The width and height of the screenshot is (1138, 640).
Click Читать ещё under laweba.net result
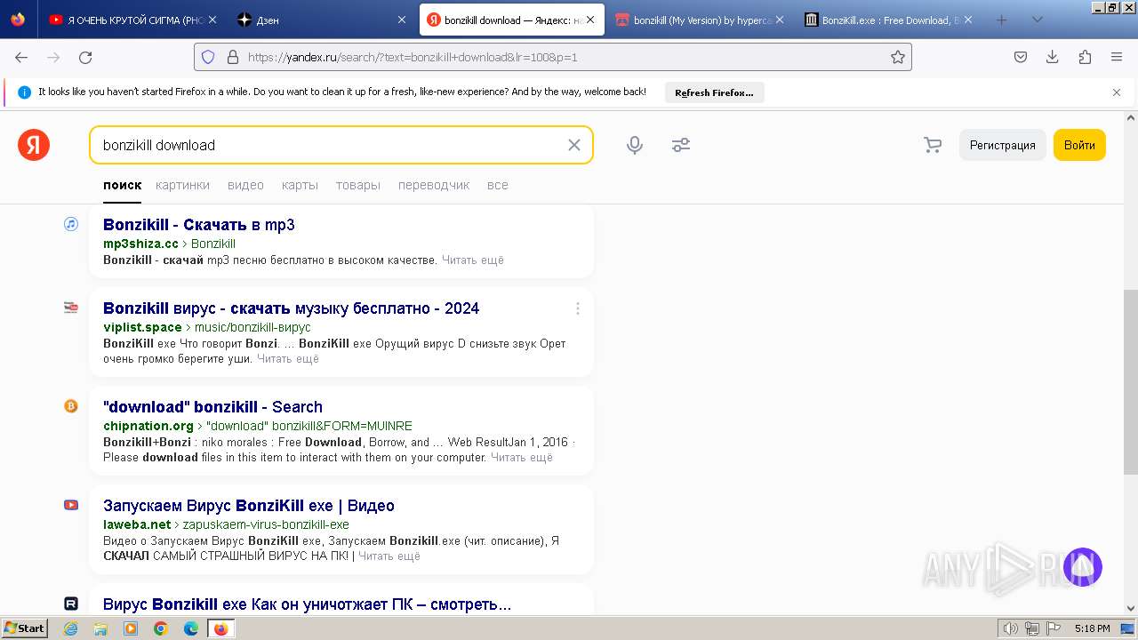(x=389, y=556)
